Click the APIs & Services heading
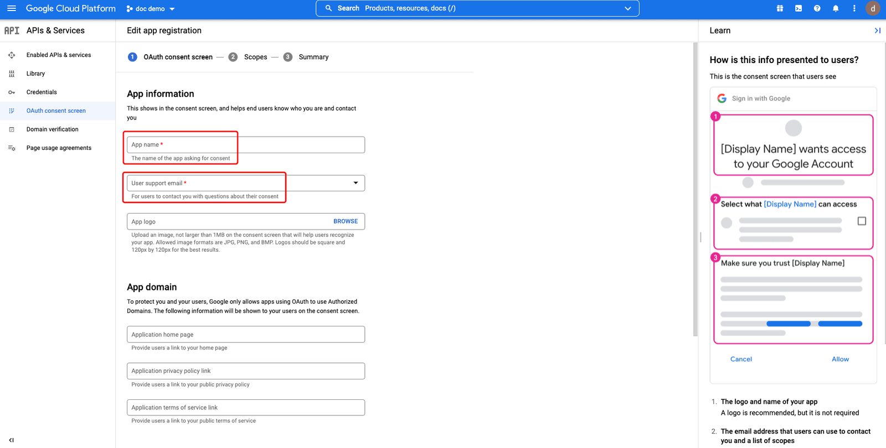This screenshot has width=886, height=448. tap(55, 30)
